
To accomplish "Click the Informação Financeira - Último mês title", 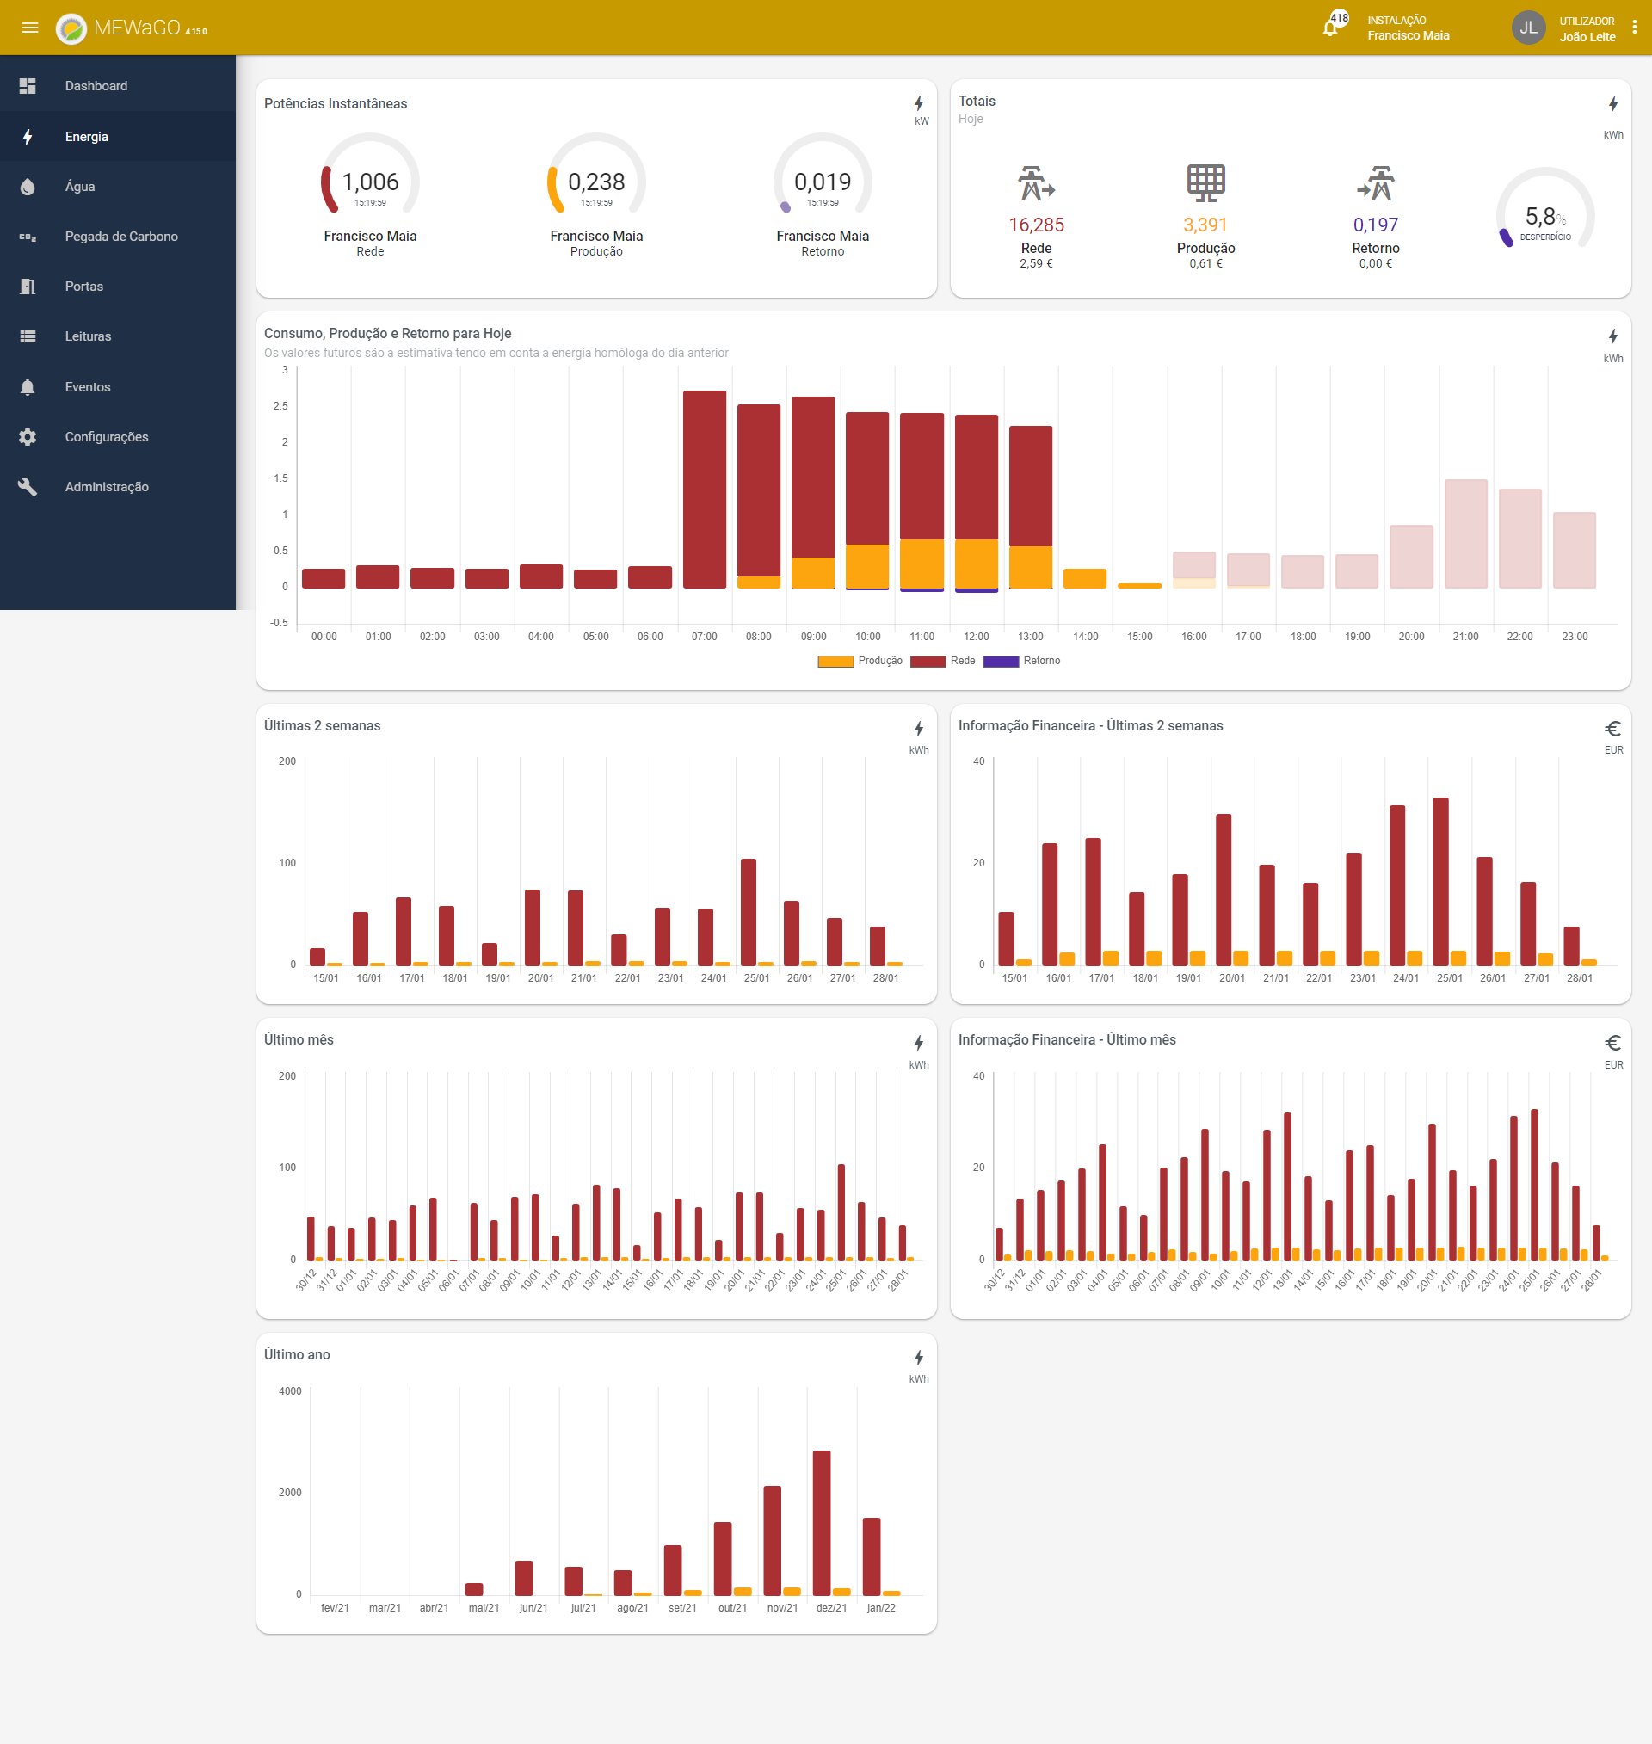I will [x=1066, y=1039].
